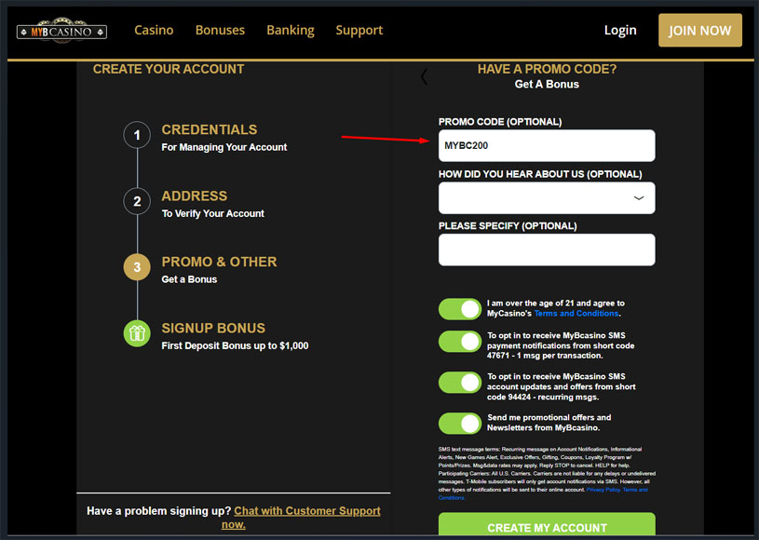Click the MYB Casino logo

click(x=61, y=31)
